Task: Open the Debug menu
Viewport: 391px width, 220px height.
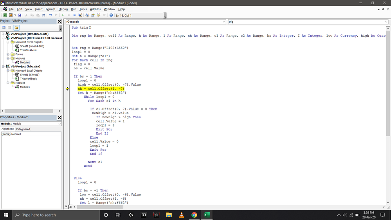Action: (x=63, y=9)
